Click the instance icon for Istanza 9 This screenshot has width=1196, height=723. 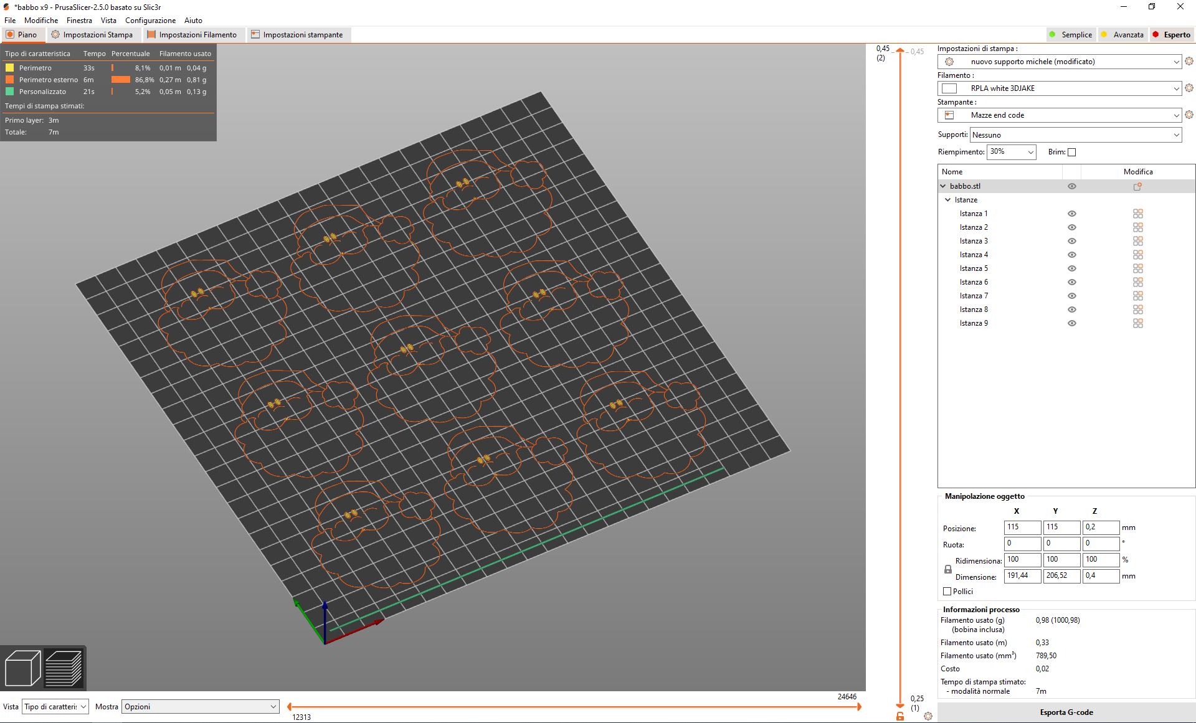coord(1137,323)
